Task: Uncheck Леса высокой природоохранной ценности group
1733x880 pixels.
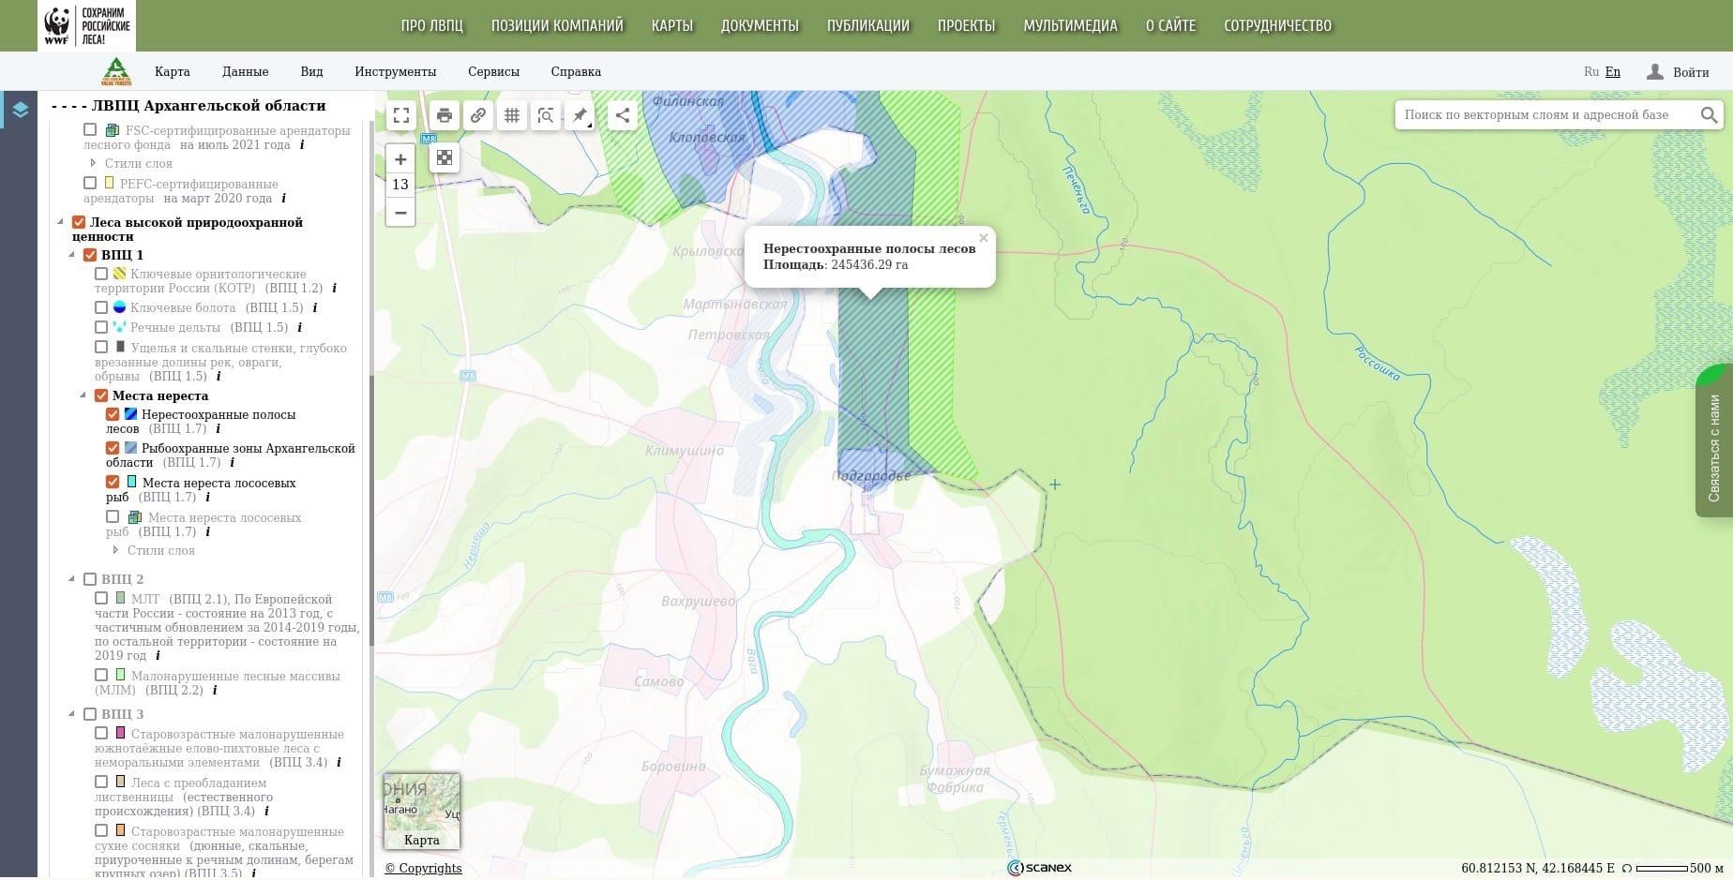Action: pos(79,222)
